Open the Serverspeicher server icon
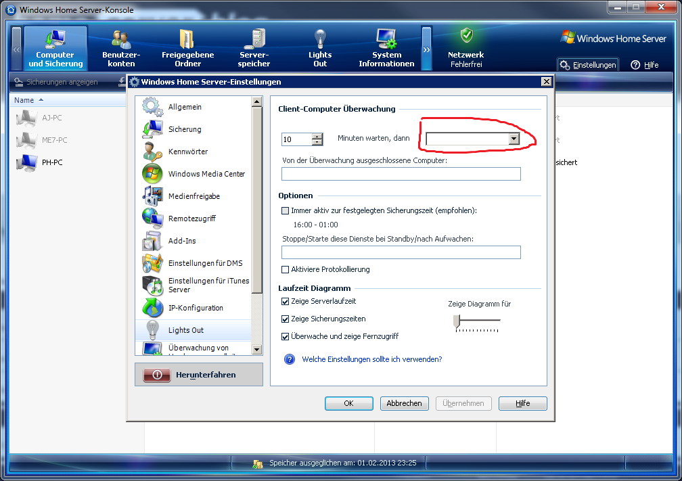The width and height of the screenshot is (682, 481). 254,39
